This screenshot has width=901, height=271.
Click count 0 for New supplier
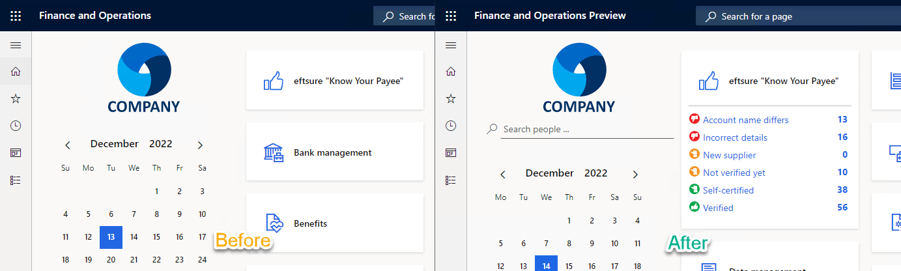[845, 154]
